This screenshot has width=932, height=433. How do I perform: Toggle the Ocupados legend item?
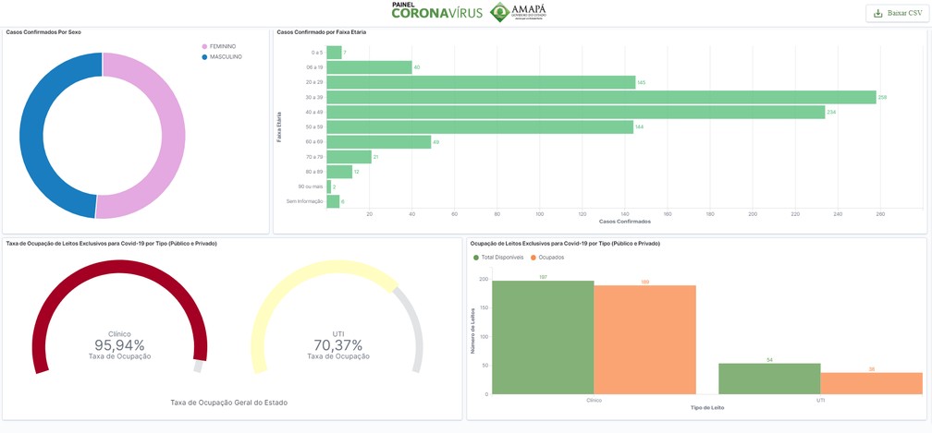(x=547, y=258)
